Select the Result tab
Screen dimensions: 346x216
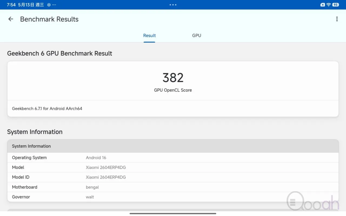[x=149, y=35]
